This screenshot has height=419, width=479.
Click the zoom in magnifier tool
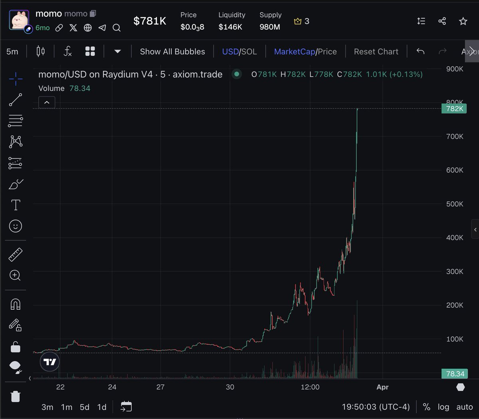[16, 275]
